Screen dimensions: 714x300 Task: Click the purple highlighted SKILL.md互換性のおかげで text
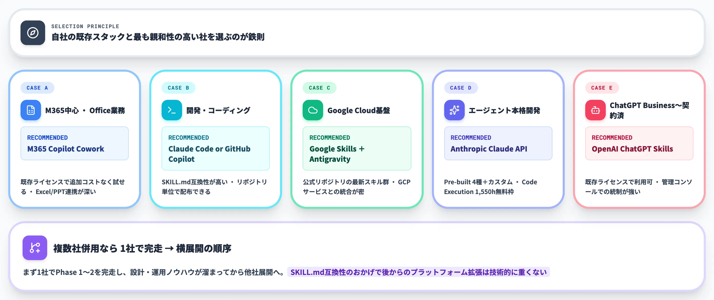[419, 272]
